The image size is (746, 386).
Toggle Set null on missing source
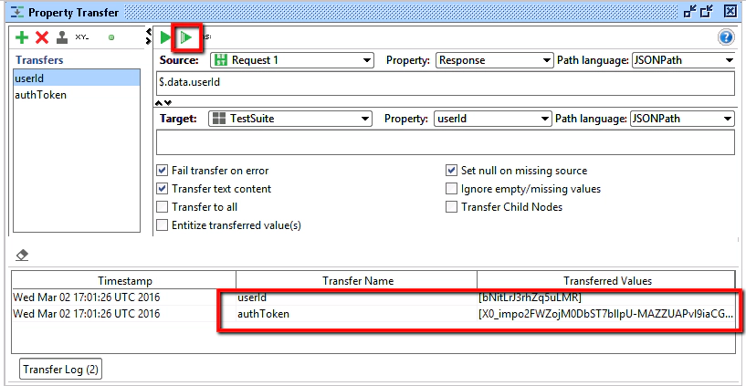coord(451,170)
